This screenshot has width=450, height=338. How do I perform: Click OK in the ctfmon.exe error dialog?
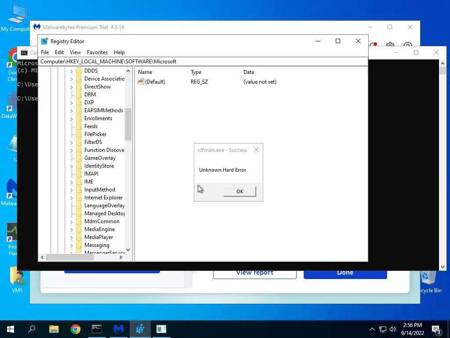pyautogui.click(x=240, y=191)
